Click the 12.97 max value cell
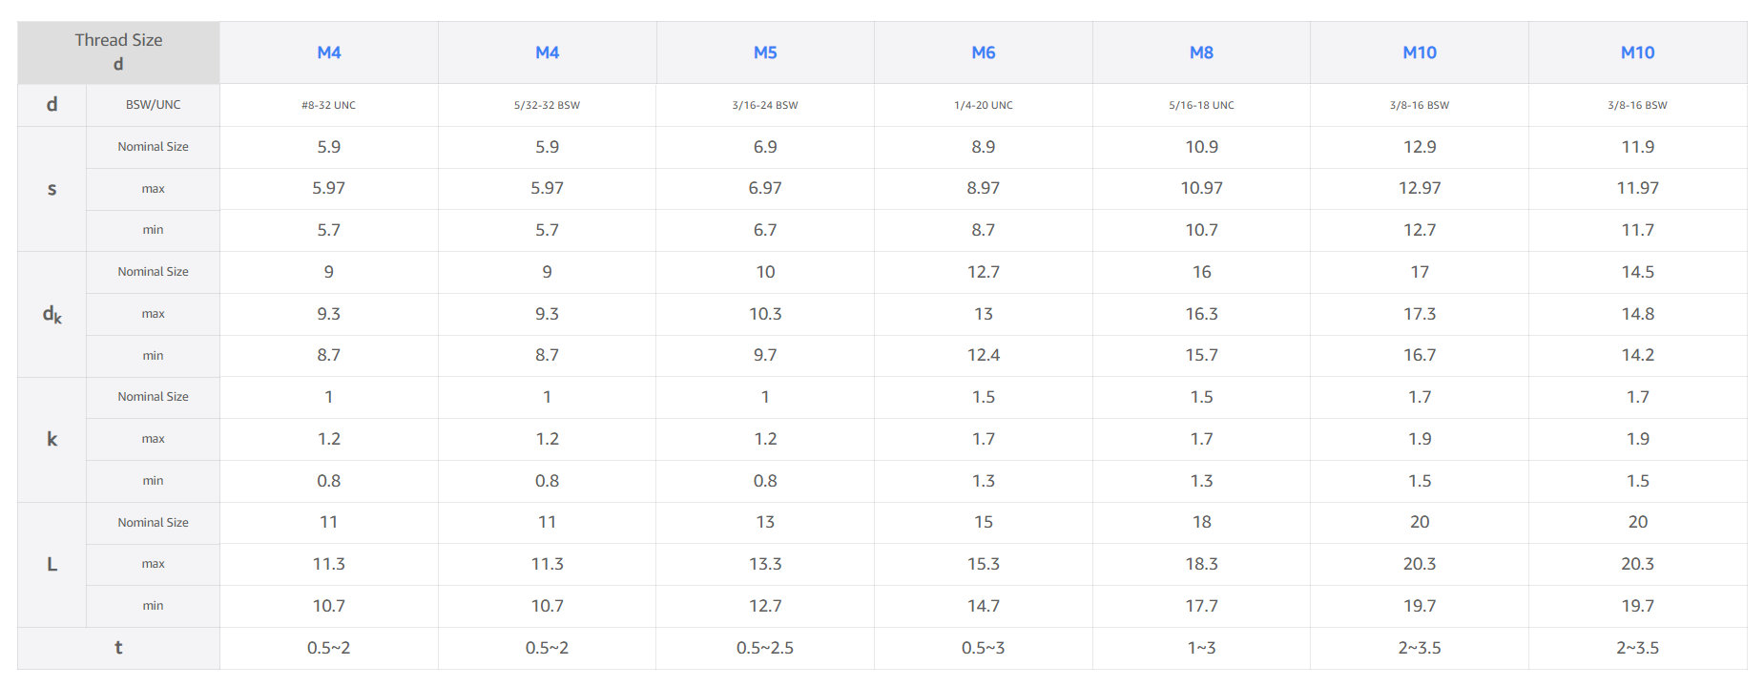This screenshot has width=1764, height=687. pyautogui.click(x=1420, y=189)
